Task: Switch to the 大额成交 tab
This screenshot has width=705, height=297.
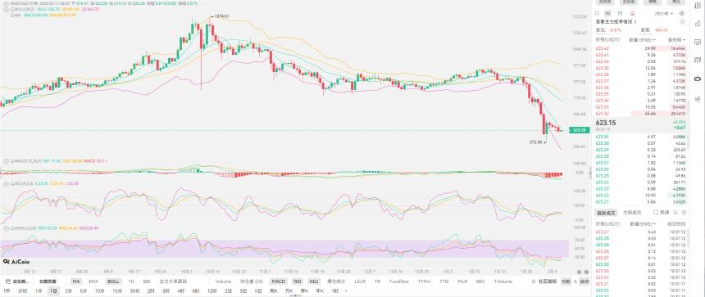Action: (632, 213)
